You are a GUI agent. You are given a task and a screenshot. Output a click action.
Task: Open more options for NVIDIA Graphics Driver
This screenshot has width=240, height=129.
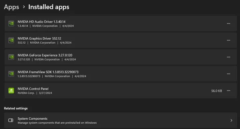(x=229, y=40)
